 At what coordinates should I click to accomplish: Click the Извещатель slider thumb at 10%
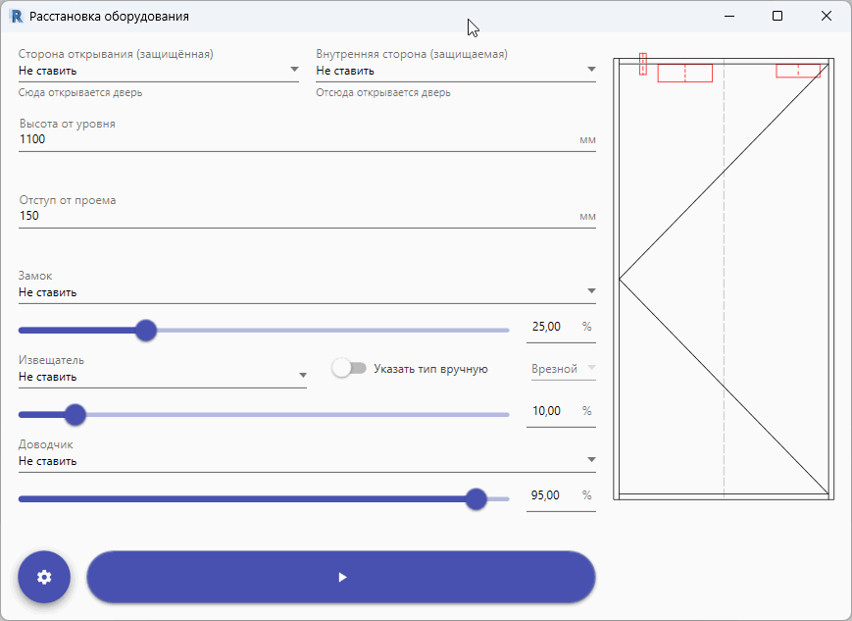coord(75,414)
